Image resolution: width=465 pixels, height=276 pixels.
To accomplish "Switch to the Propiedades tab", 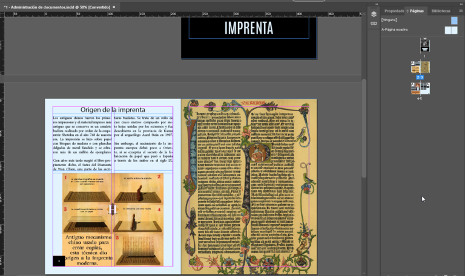I will click(394, 11).
